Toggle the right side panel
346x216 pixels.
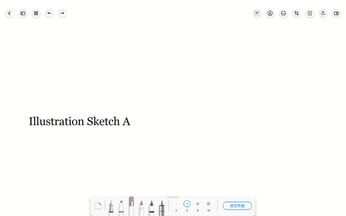tap(336, 13)
